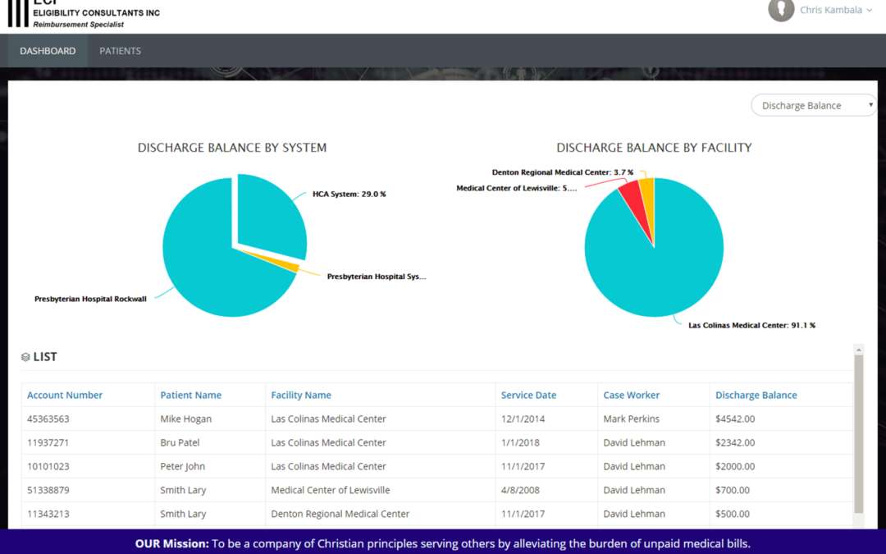
Task: Click patient name Mike Hogan
Action: point(186,419)
